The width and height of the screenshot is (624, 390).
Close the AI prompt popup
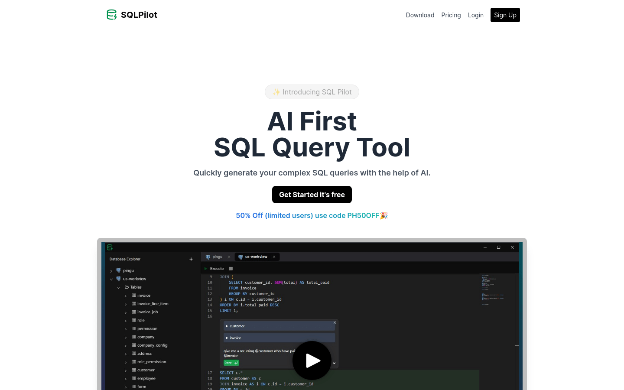pyautogui.click(x=335, y=322)
